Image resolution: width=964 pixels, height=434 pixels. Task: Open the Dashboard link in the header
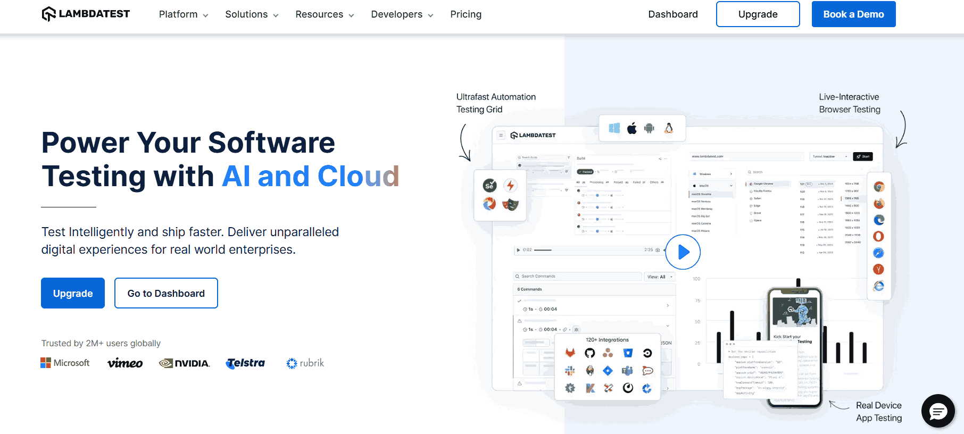pyautogui.click(x=673, y=14)
